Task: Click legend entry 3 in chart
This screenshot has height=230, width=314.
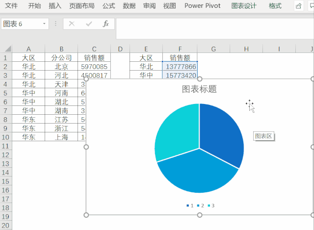Action: click(x=211, y=205)
